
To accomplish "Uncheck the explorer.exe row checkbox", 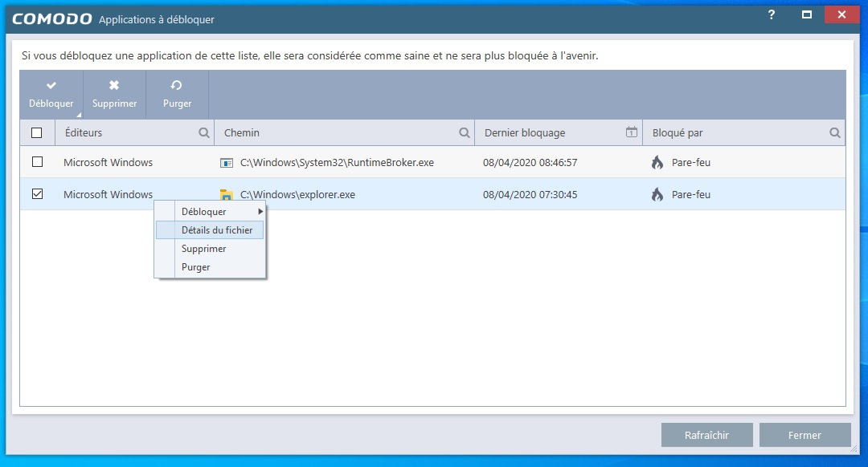I will point(37,194).
